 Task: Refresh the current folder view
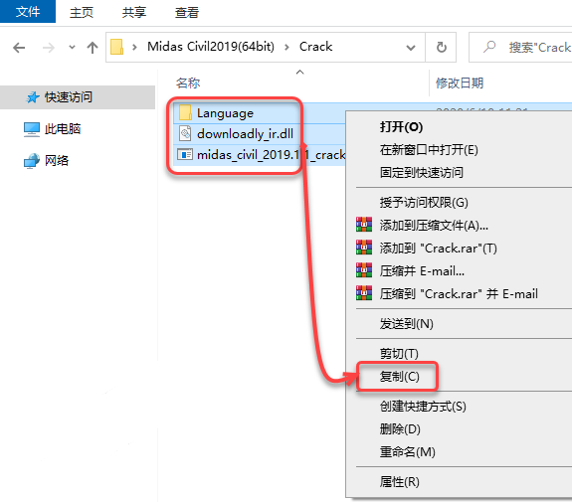441,48
